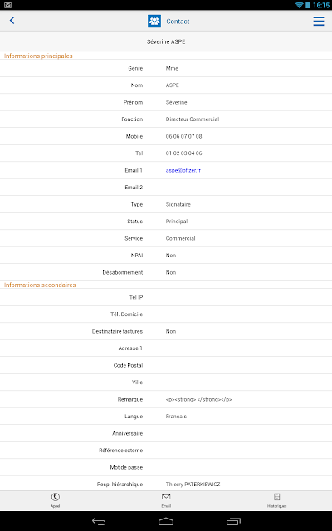Screen dimensions: 332x531
Task: Tap the Email envelope icon
Action: 166,497
